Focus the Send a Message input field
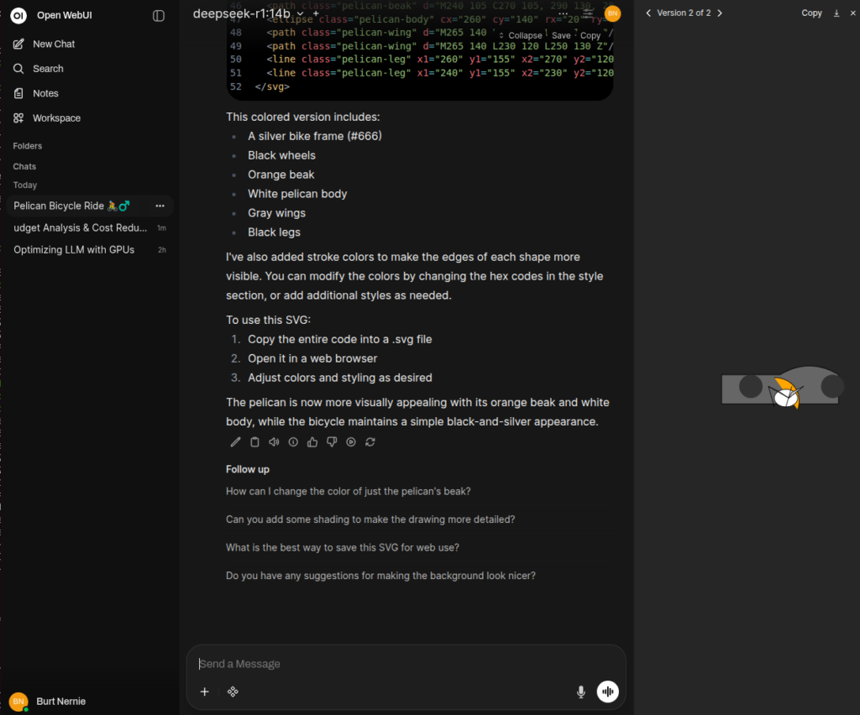Viewport: 860px width, 715px height. coord(403,664)
